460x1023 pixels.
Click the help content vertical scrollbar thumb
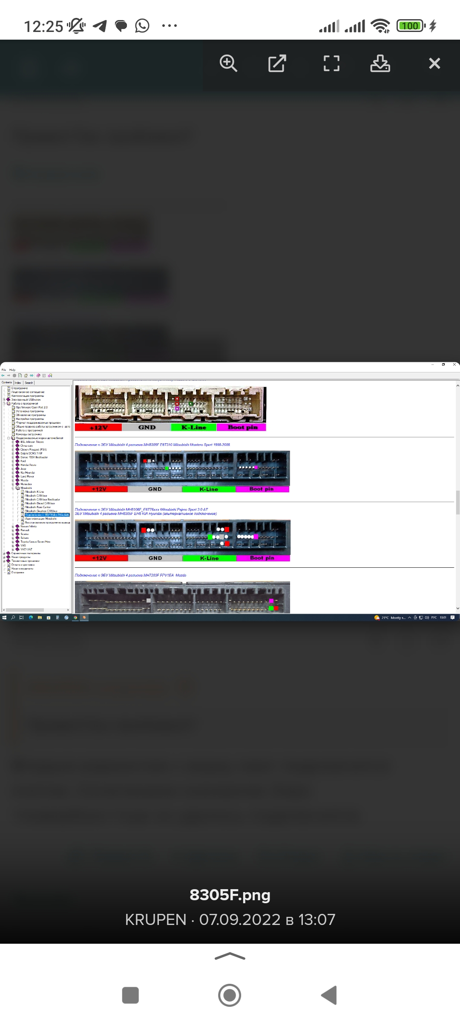[x=457, y=503]
